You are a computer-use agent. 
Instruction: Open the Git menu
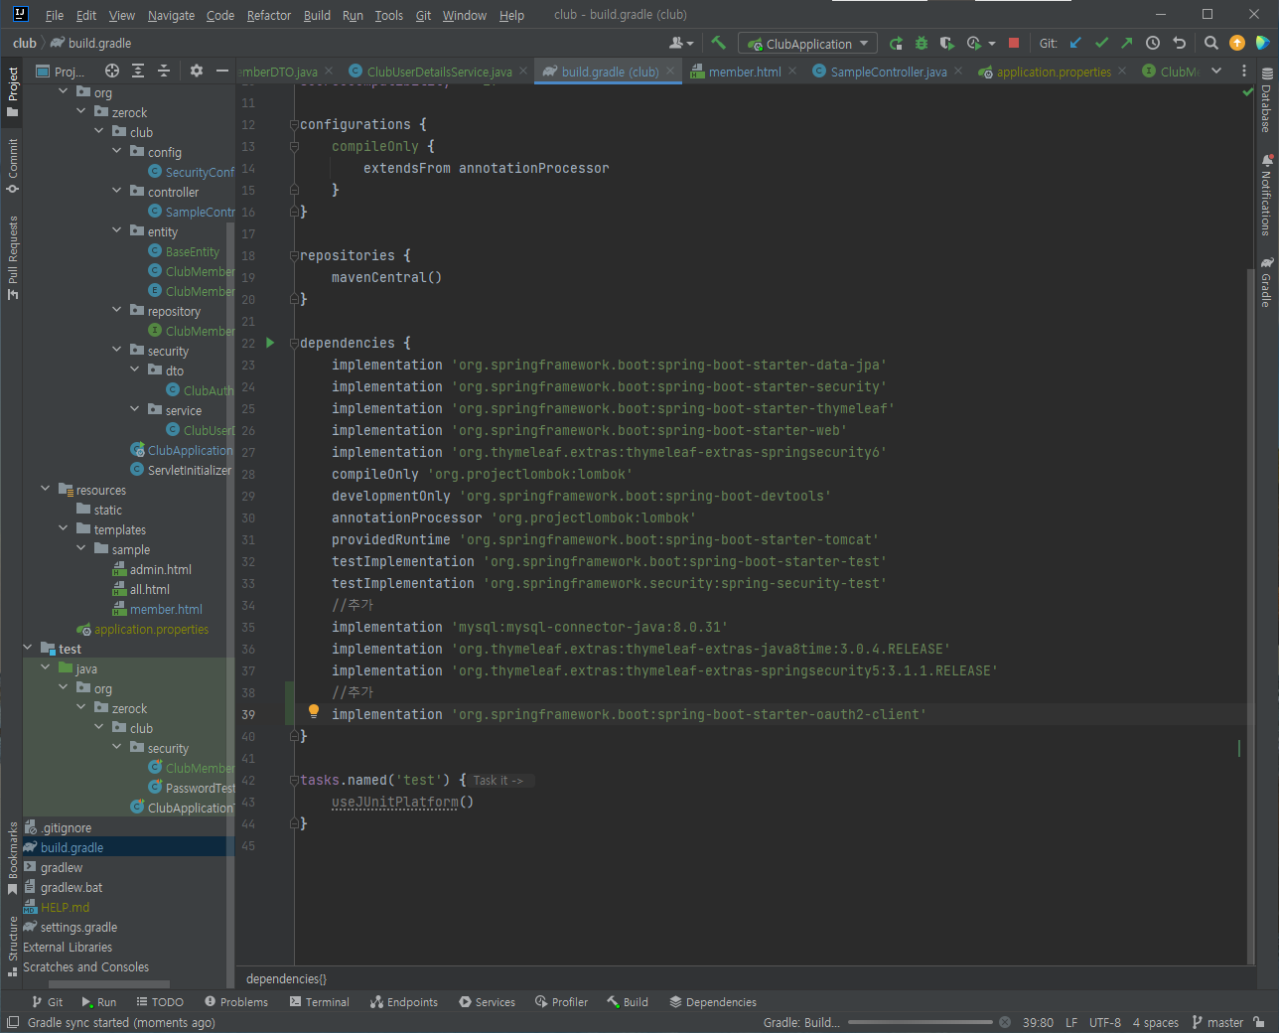(423, 15)
